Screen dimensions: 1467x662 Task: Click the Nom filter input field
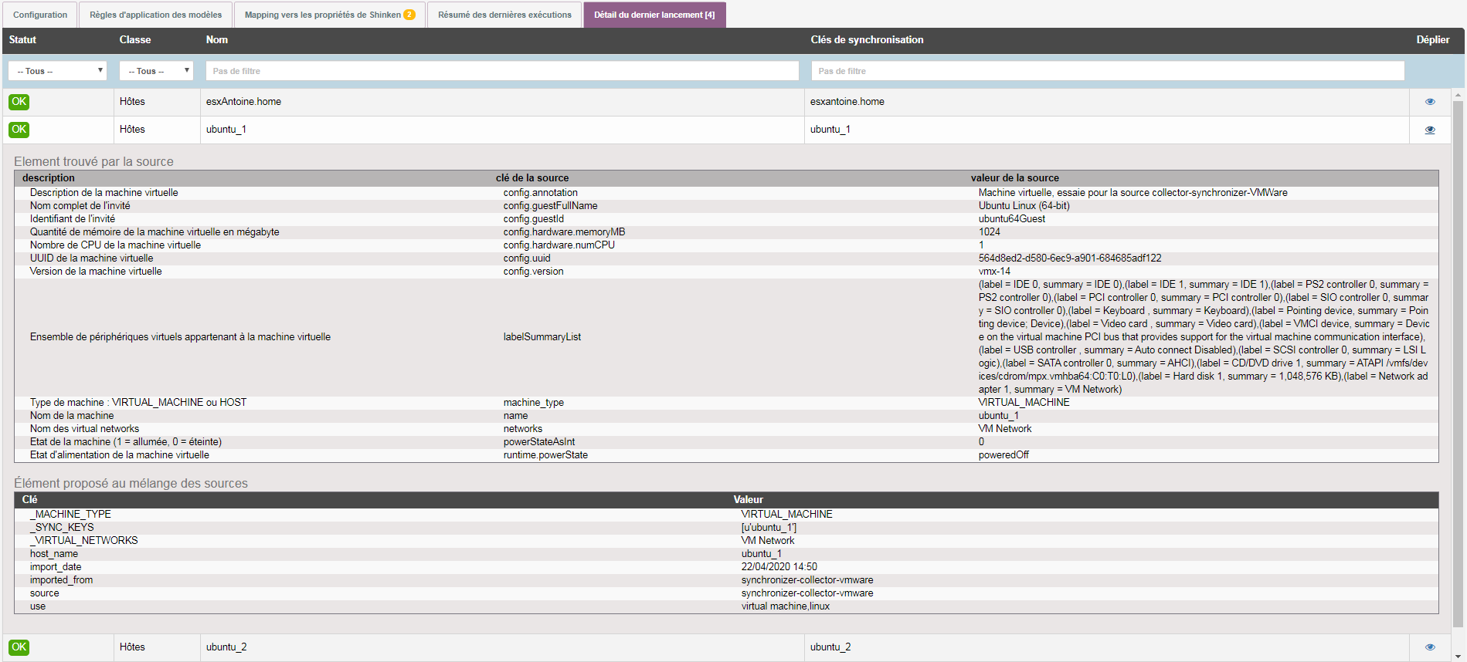click(x=502, y=71)
